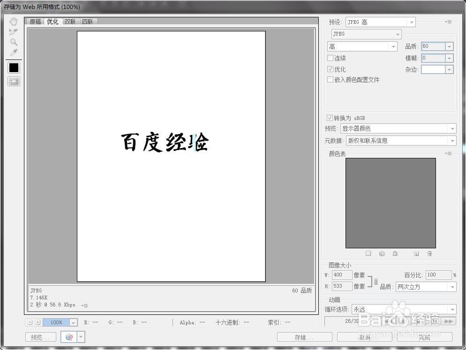Select the Zoom tool
Viewport: 466px width, 350px height.
[x=13, y=42]
